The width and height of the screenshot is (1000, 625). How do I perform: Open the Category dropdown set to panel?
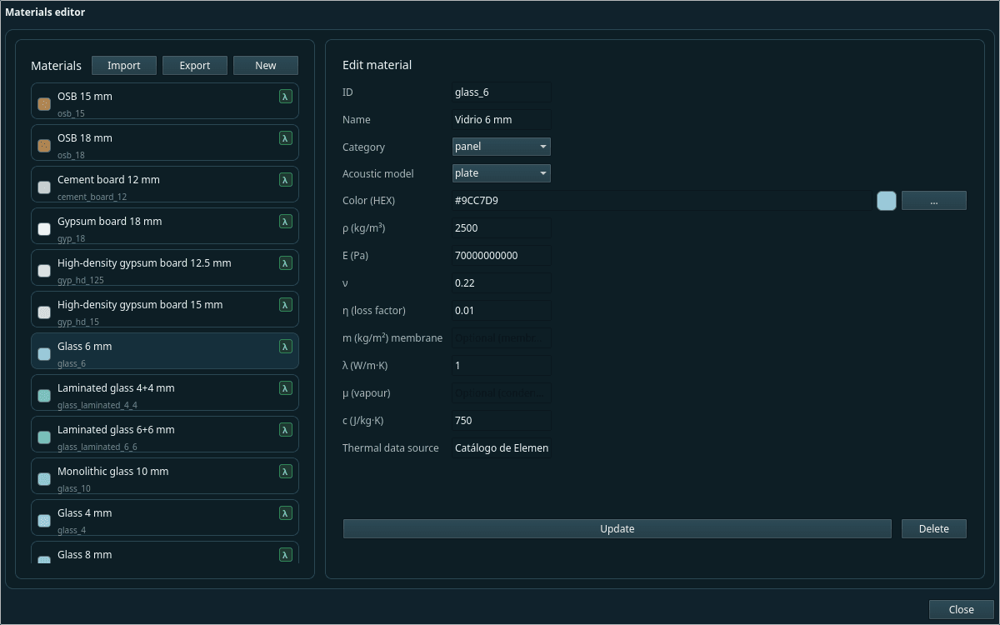tap(501, 147)
